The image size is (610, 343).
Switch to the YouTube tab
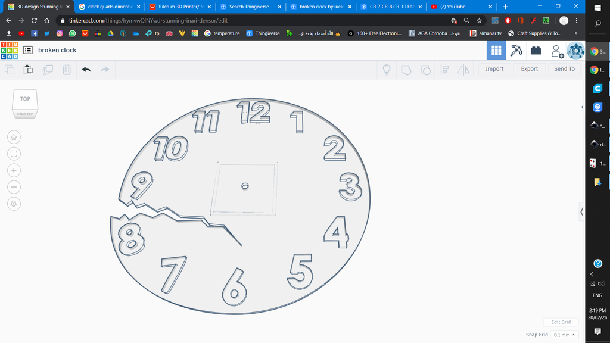click(462, 7)
